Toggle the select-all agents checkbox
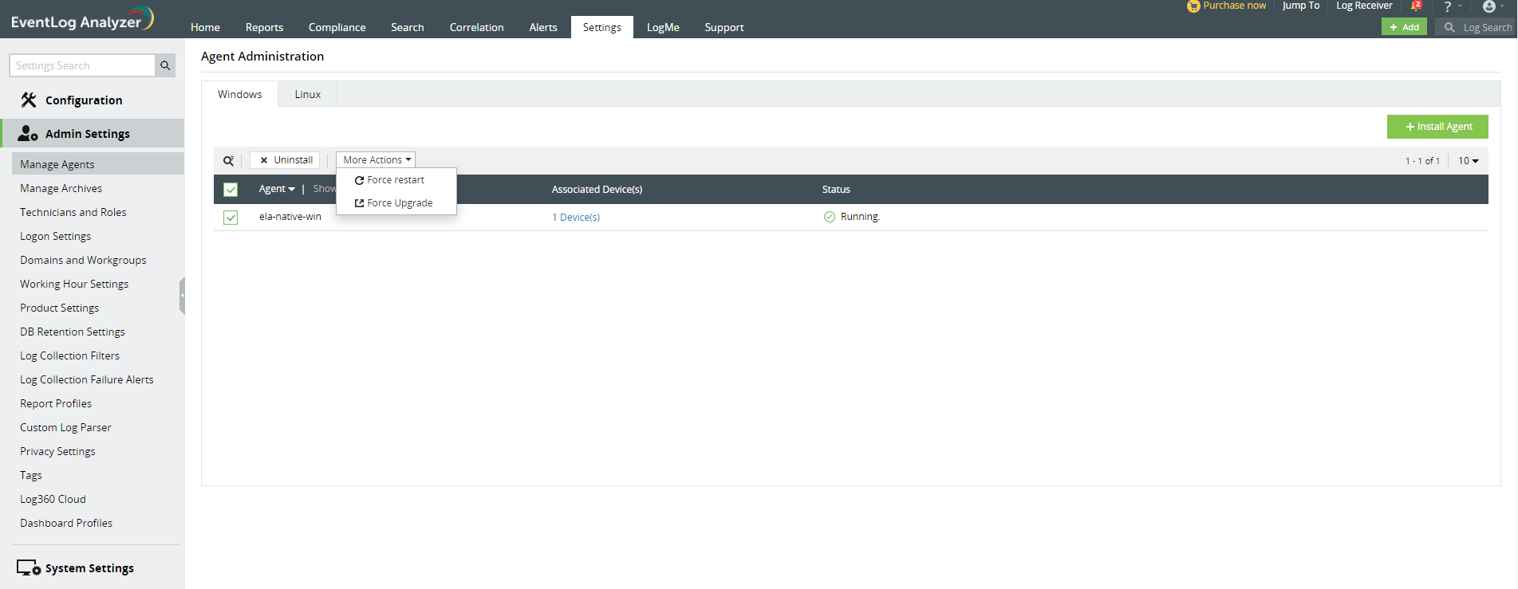1518x589 pixels. [x=231, y=190]
